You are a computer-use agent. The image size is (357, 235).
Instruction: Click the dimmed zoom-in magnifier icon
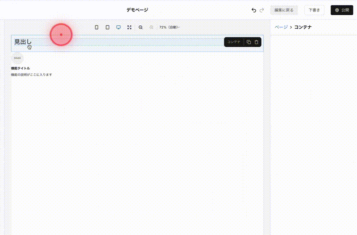151,27
